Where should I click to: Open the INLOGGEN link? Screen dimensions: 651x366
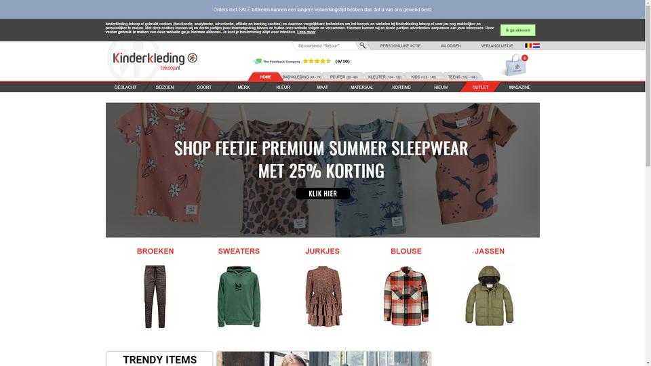click(x=451, y=45)
